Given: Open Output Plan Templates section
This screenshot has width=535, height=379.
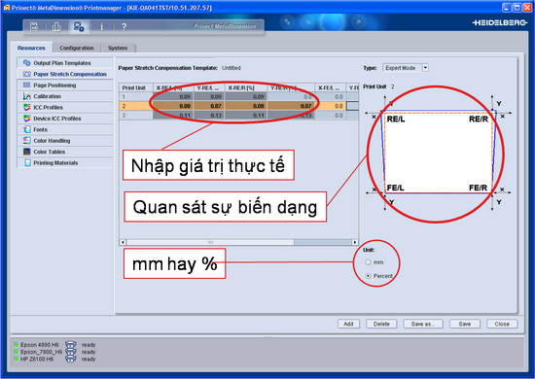Looking at the screenshot, I should coord(65,63).
